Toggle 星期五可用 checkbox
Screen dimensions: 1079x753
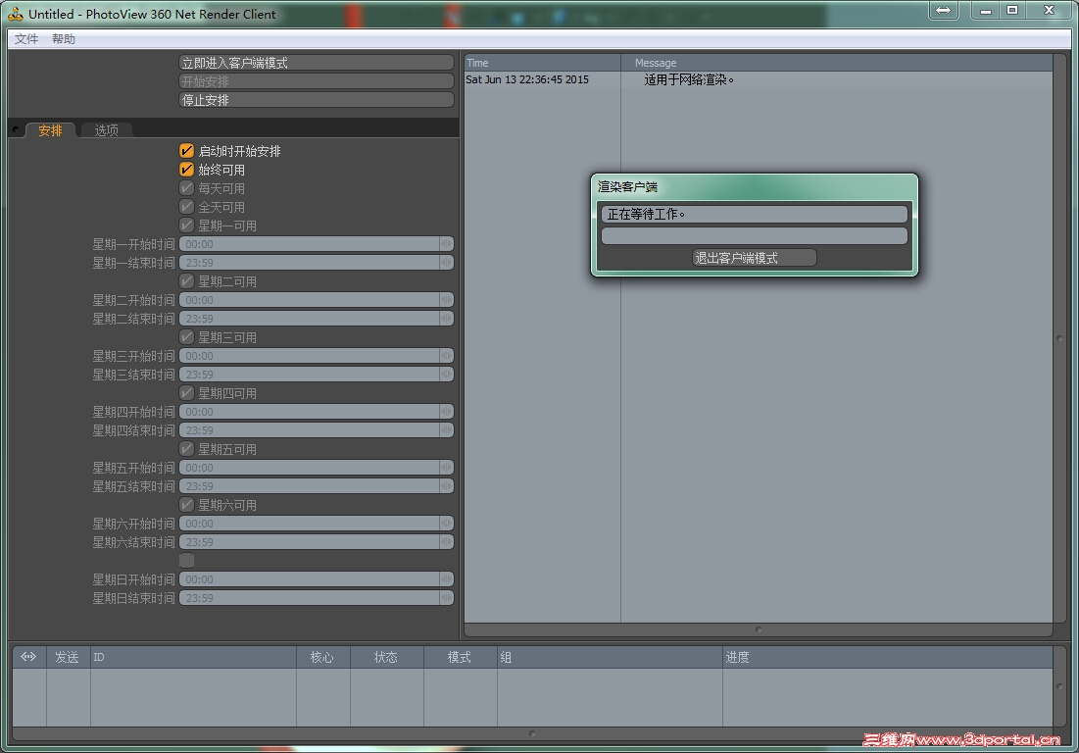(x=186, y=449)
